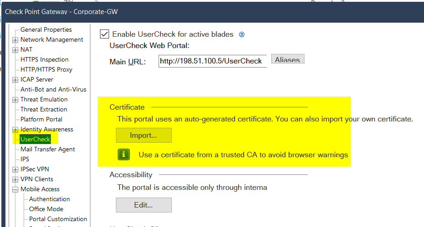
Task: Click the UserCheck Web Portal label
Action: click(150, 46)
